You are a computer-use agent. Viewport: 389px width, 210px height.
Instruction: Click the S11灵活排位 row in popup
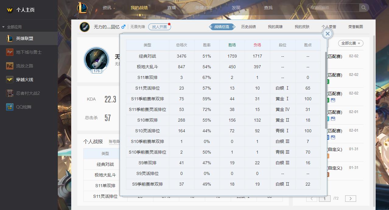point(223,88)
